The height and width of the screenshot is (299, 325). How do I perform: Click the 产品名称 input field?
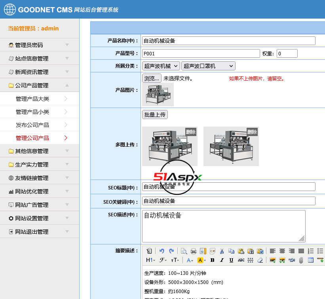(229, 41)
